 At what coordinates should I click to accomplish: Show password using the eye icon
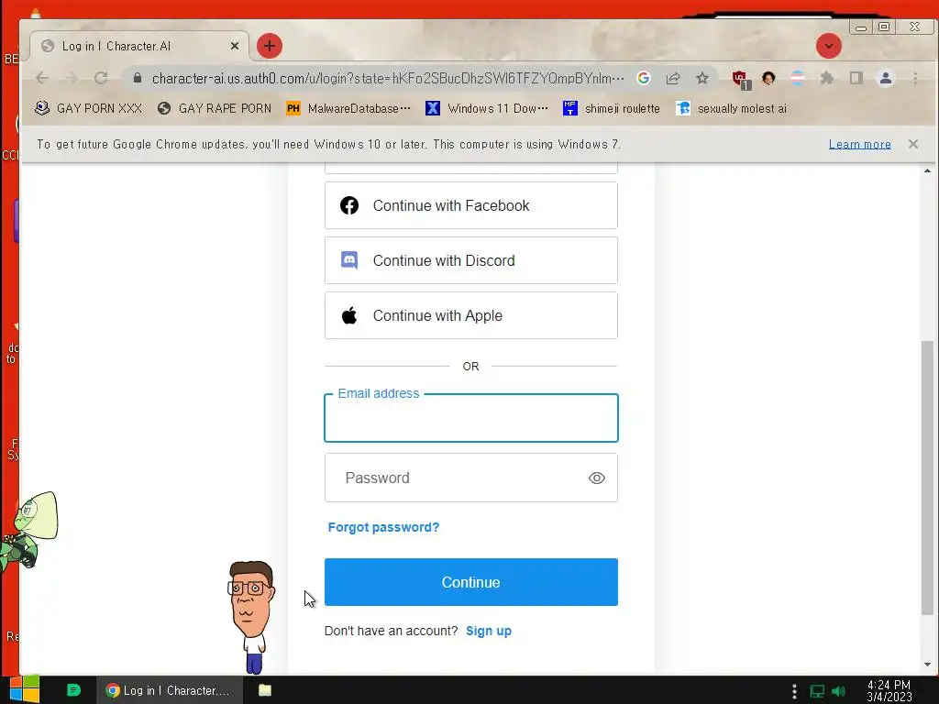597,478
